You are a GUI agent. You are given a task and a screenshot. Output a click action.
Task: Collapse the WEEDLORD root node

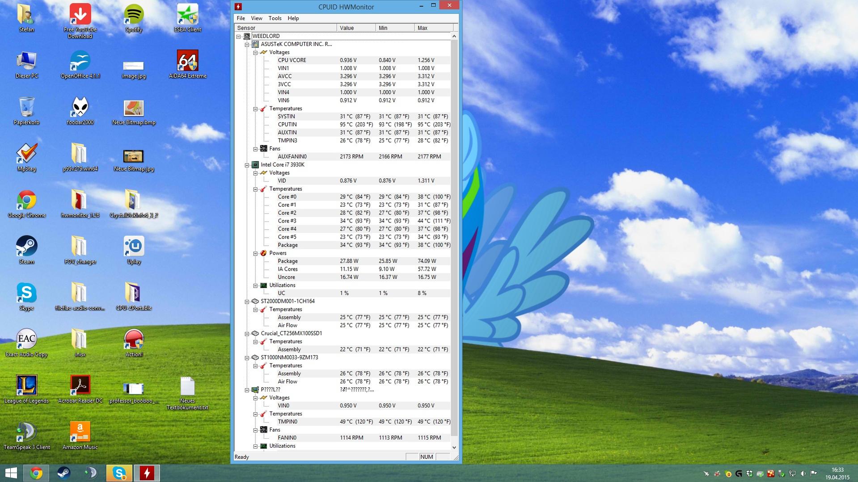coord(238,36)
